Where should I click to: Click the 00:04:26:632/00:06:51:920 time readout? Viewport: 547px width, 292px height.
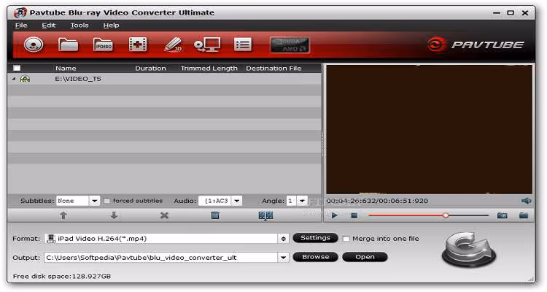coord(377,201)
